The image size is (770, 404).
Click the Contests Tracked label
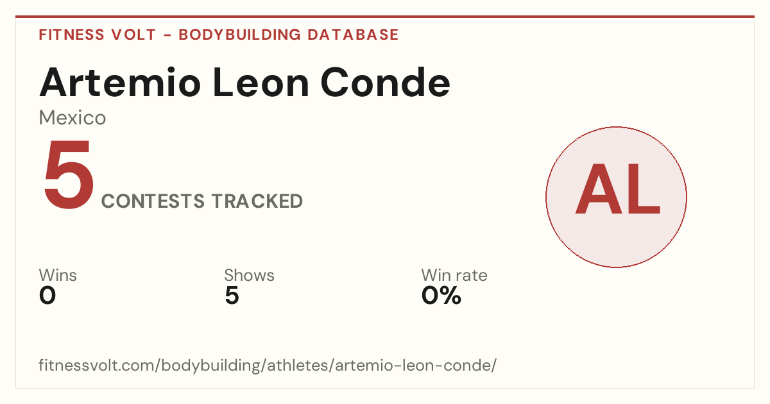(x=202, y=201)
